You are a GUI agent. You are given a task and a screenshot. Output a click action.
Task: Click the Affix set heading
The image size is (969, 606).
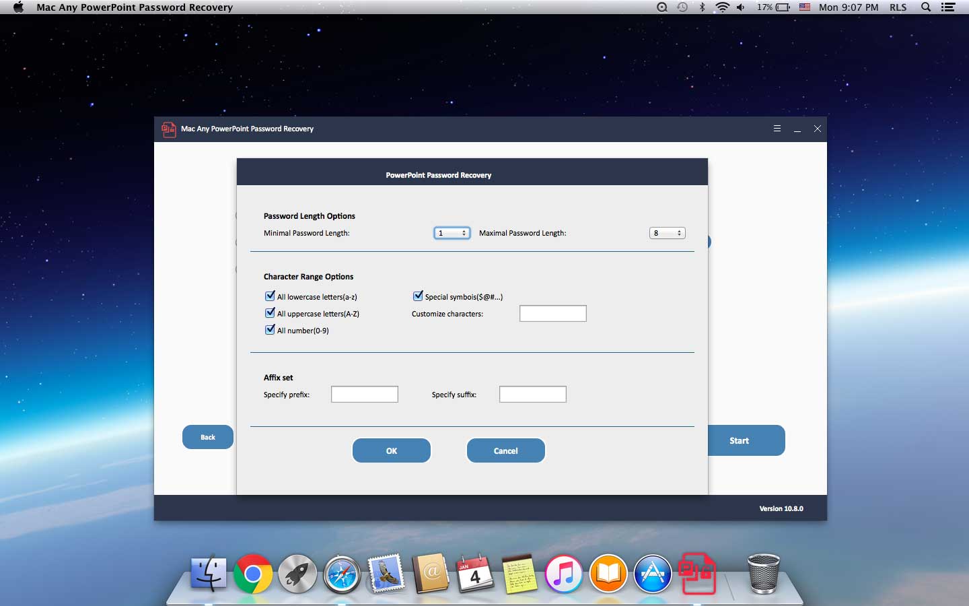(x=279, y=378)
